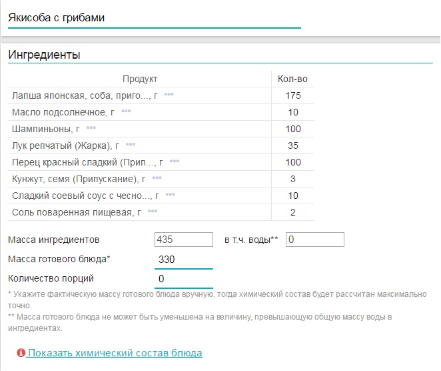This screenshot has width=441, height=371.
Task: Click quantity 175 for Лапша японская
Action: pos(292,95)
